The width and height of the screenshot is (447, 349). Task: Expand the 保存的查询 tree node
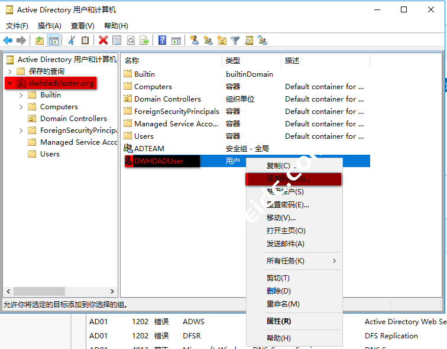[10, 71]
